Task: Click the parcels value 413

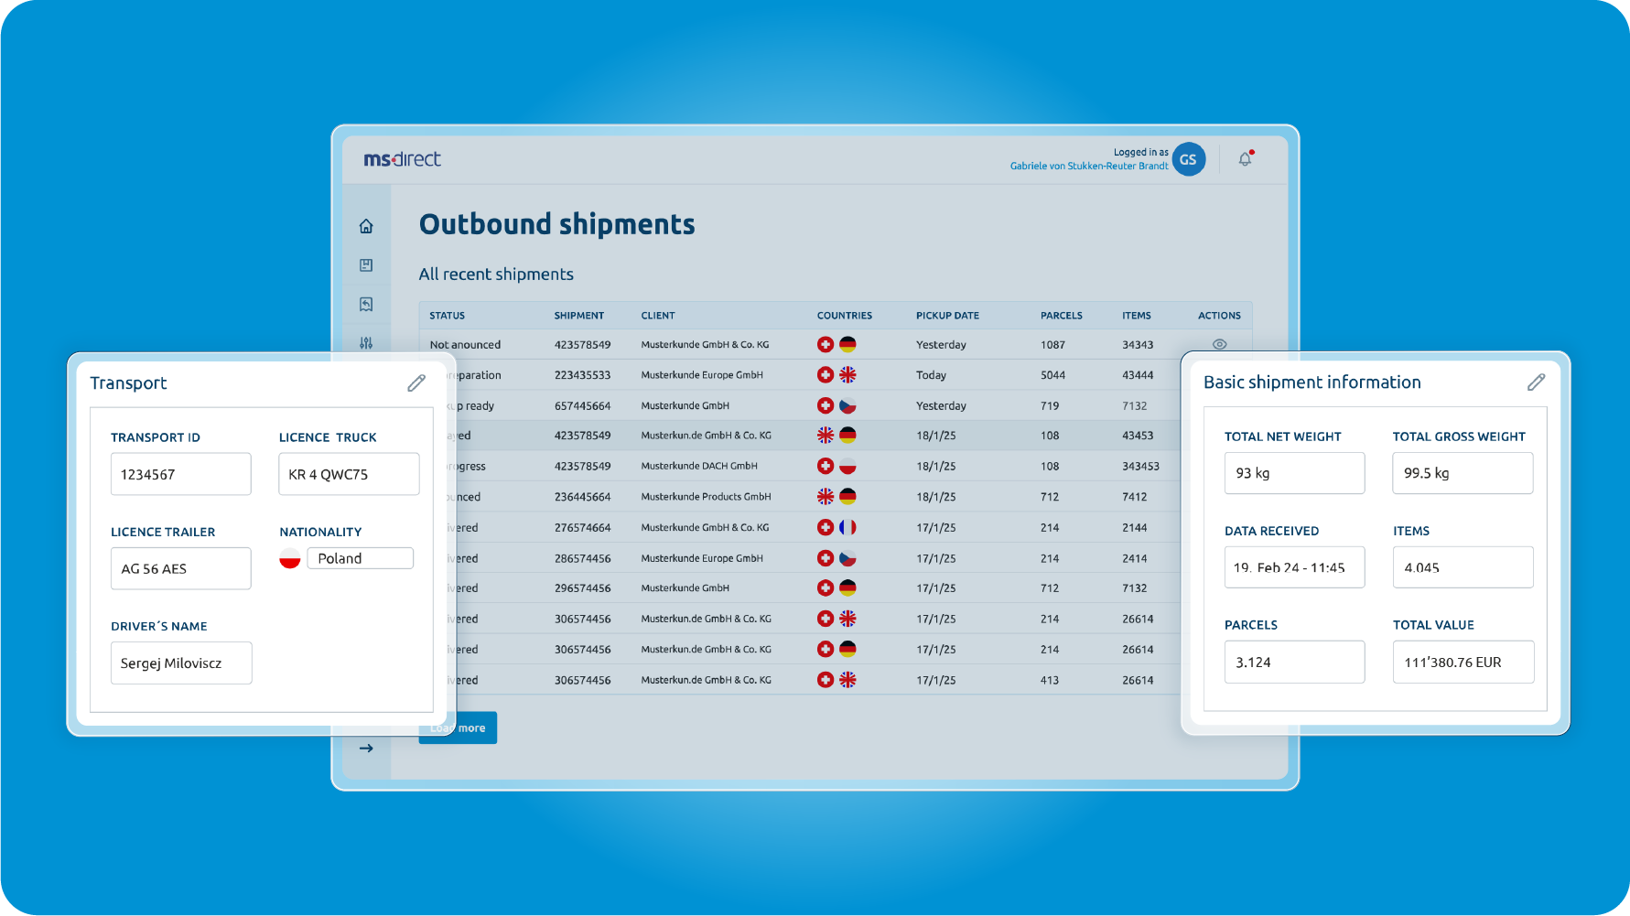Action: click(1050, 681)
